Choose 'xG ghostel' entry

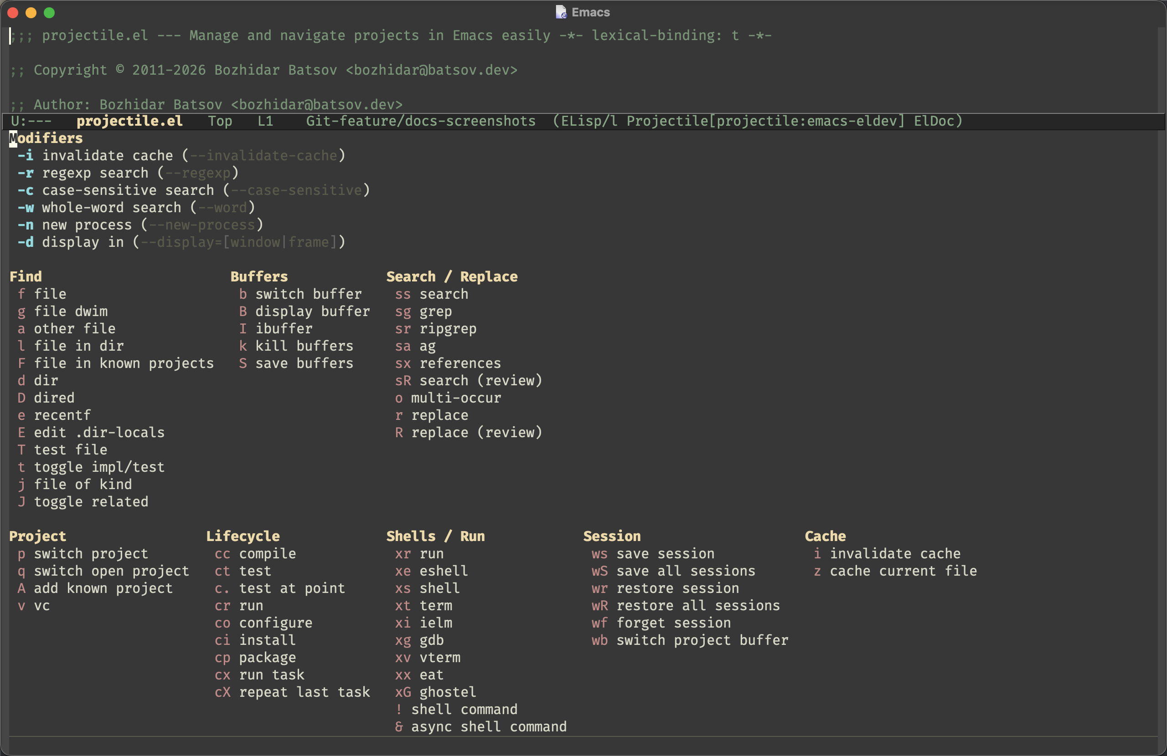(436, 692)
